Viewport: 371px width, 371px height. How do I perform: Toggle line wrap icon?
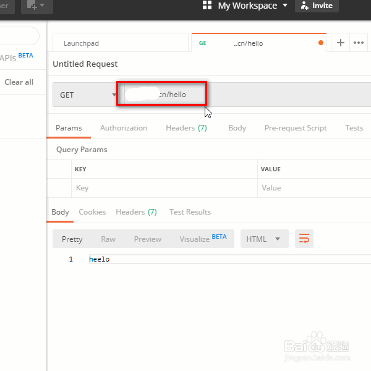click(304, 239)
